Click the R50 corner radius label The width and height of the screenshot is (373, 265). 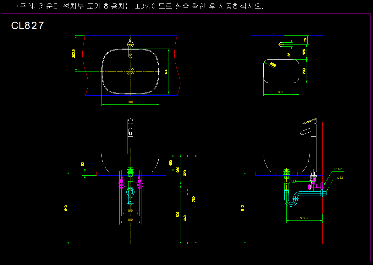(x=273, y=65)
